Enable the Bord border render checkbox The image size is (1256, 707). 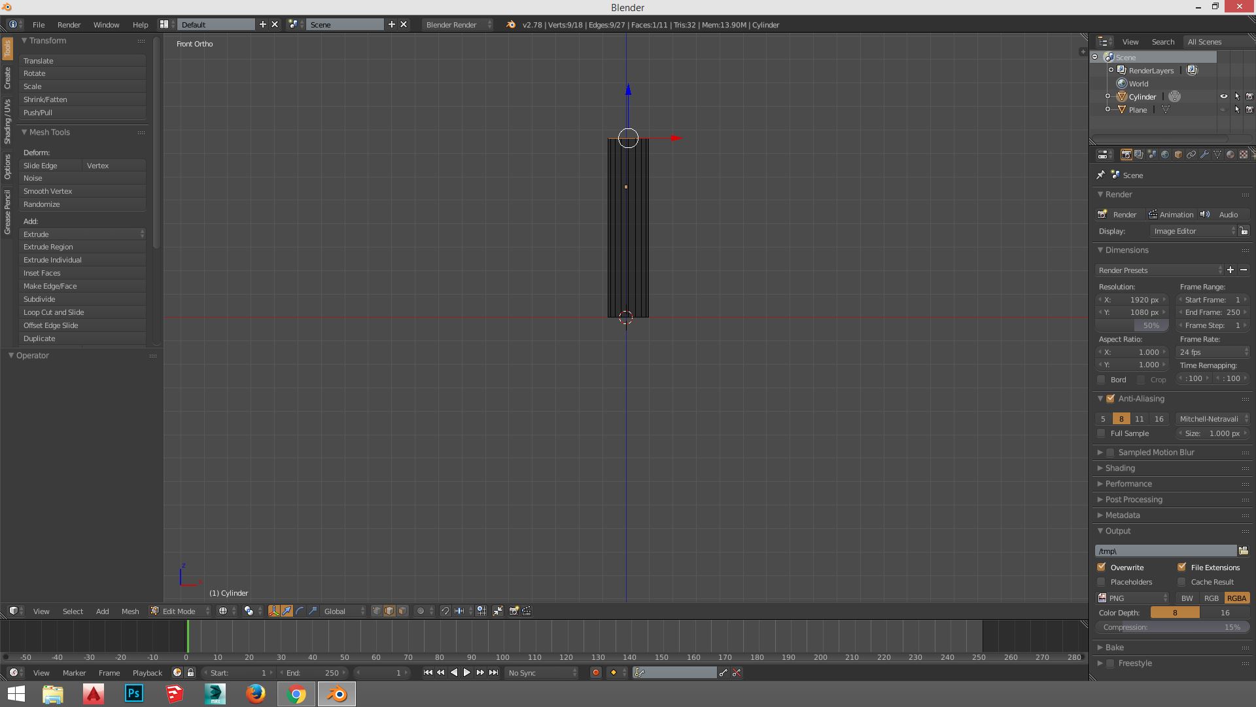point(1102,379)
